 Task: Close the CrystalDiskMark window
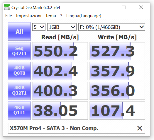click(141, 7)
